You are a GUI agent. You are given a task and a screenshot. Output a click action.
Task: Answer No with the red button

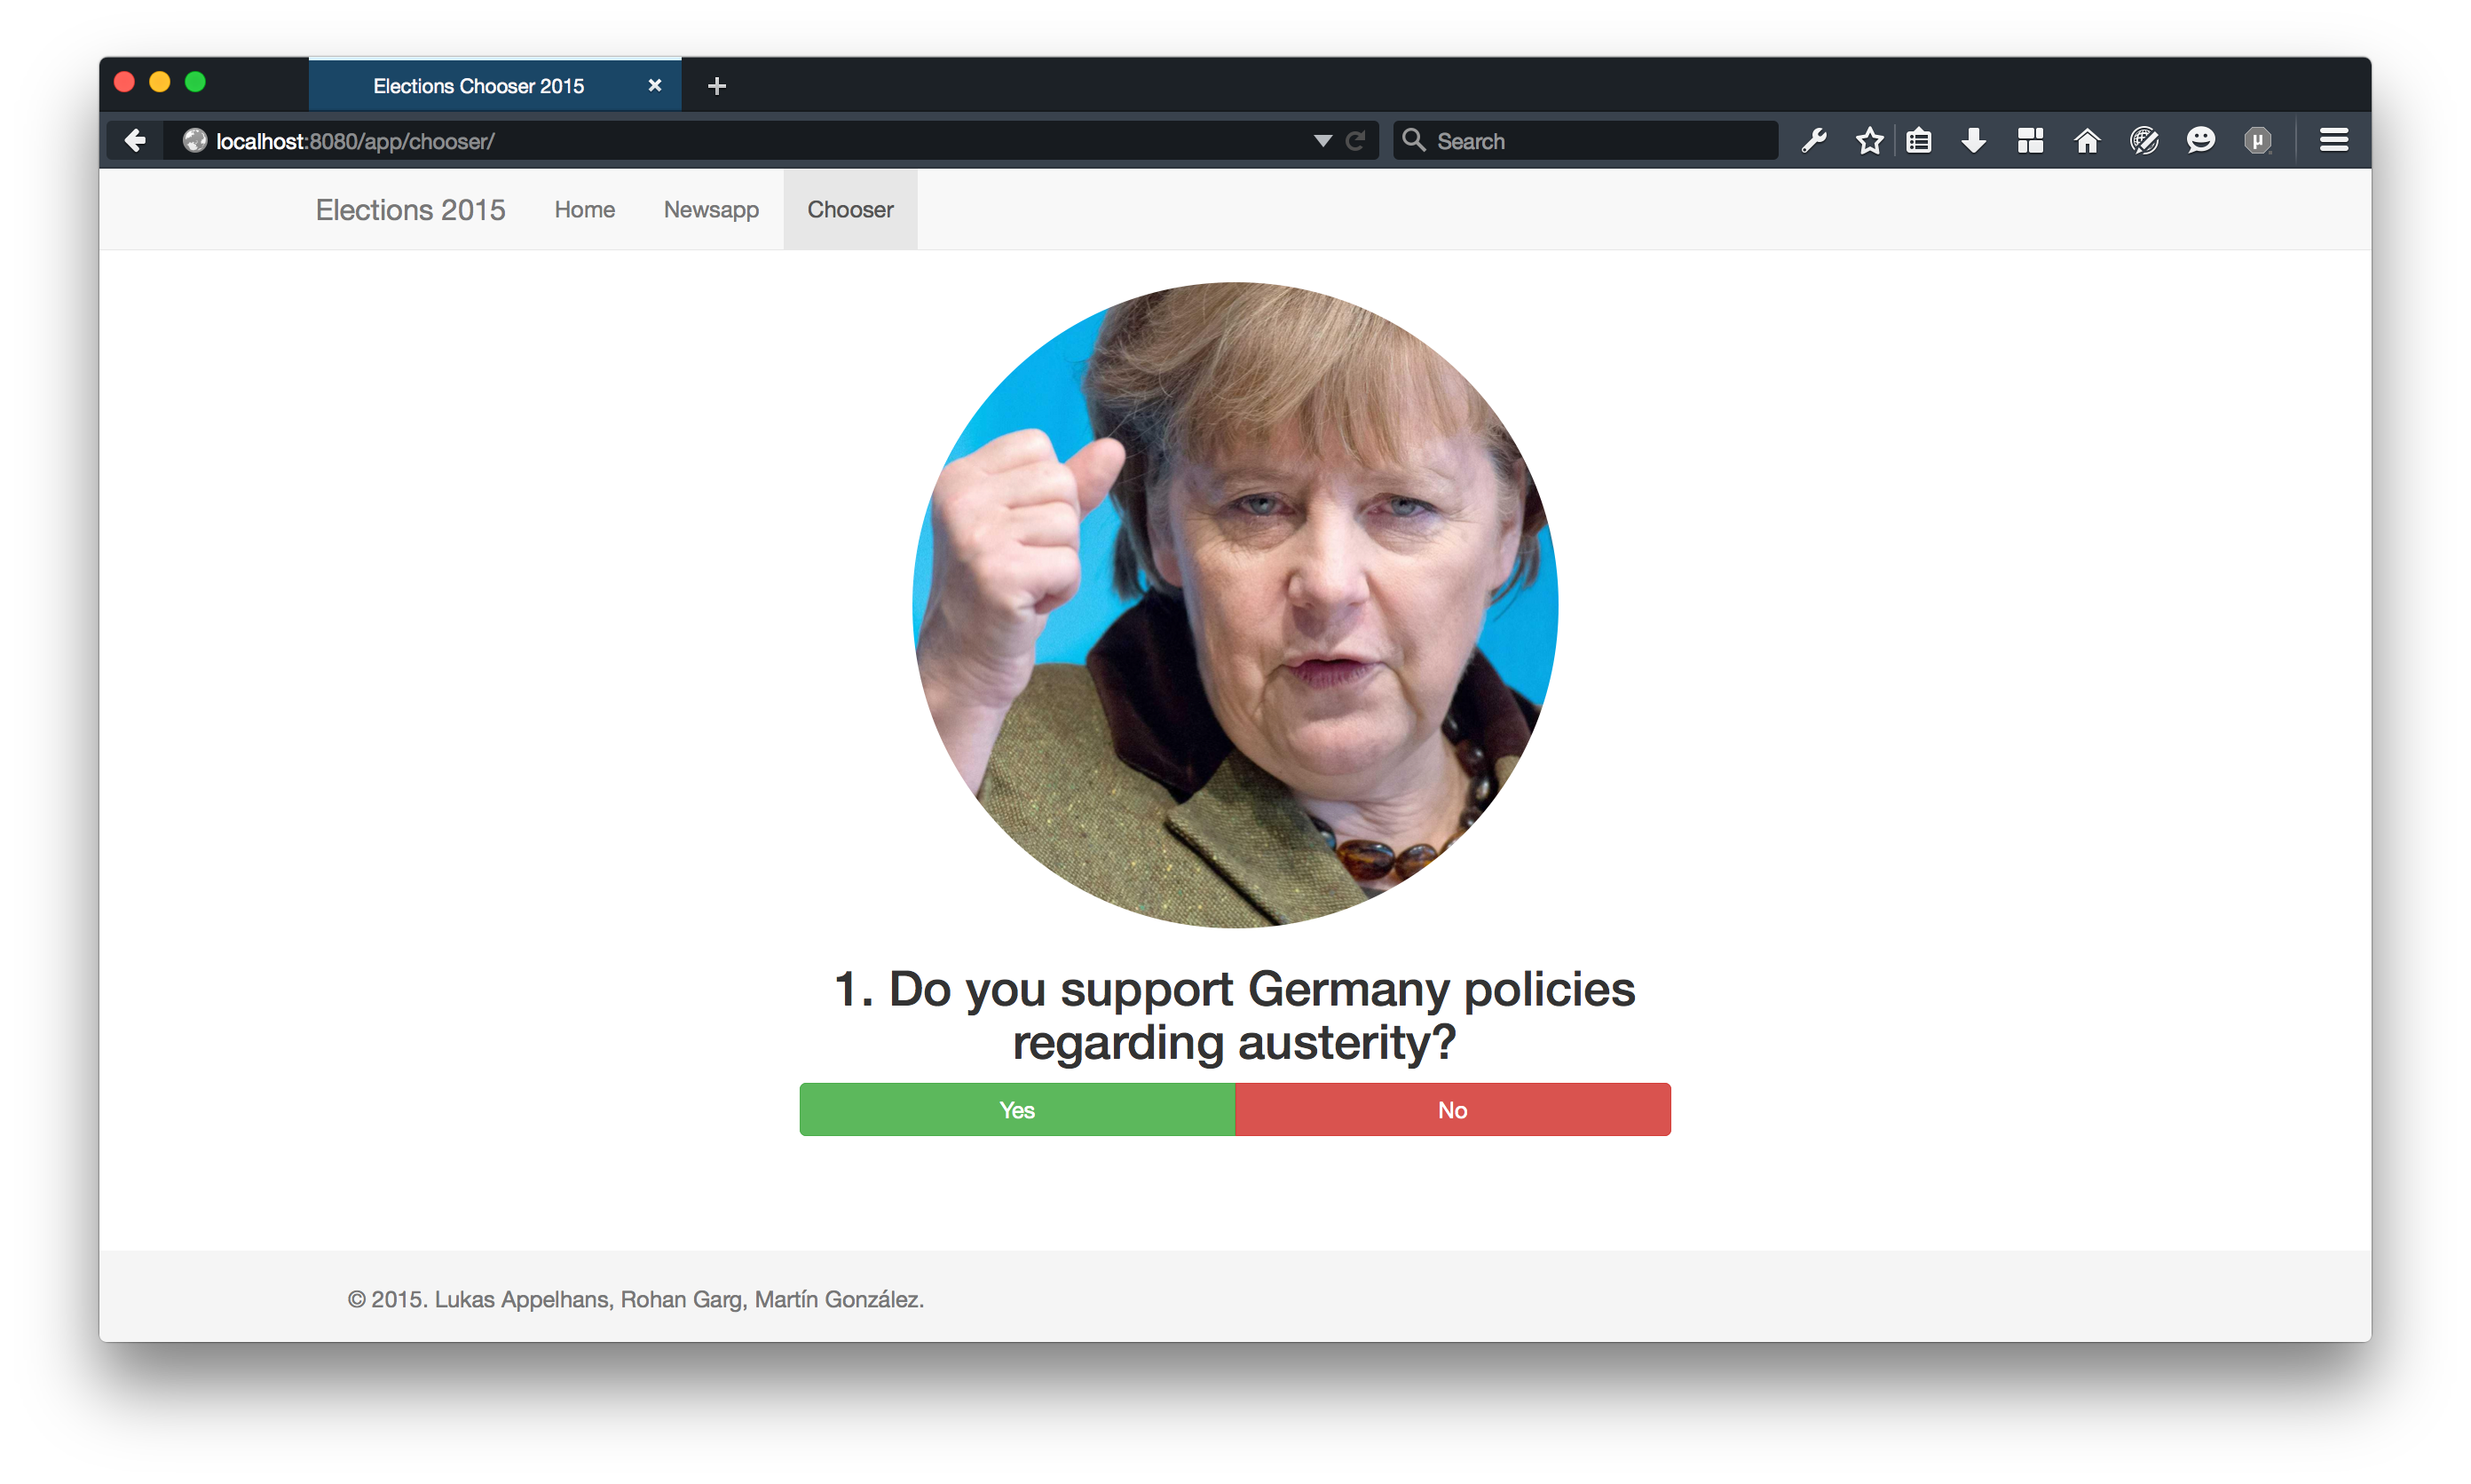pos(1452,1110)
